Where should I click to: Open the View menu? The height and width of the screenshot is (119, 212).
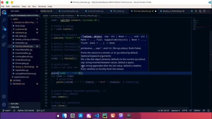(24, 6)
